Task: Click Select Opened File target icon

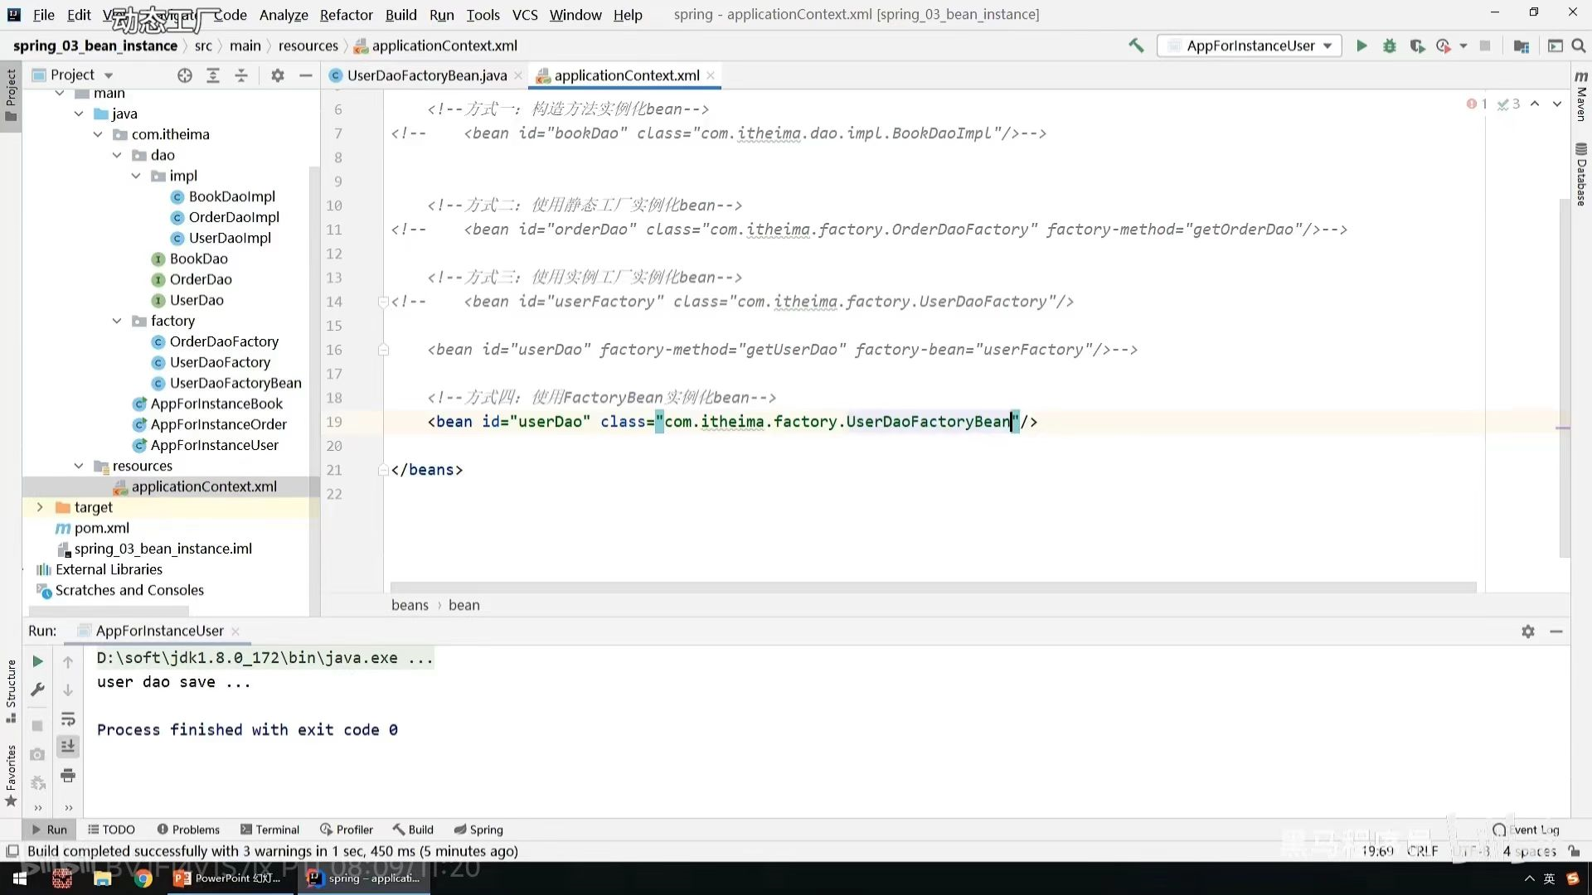Action: 185,75
